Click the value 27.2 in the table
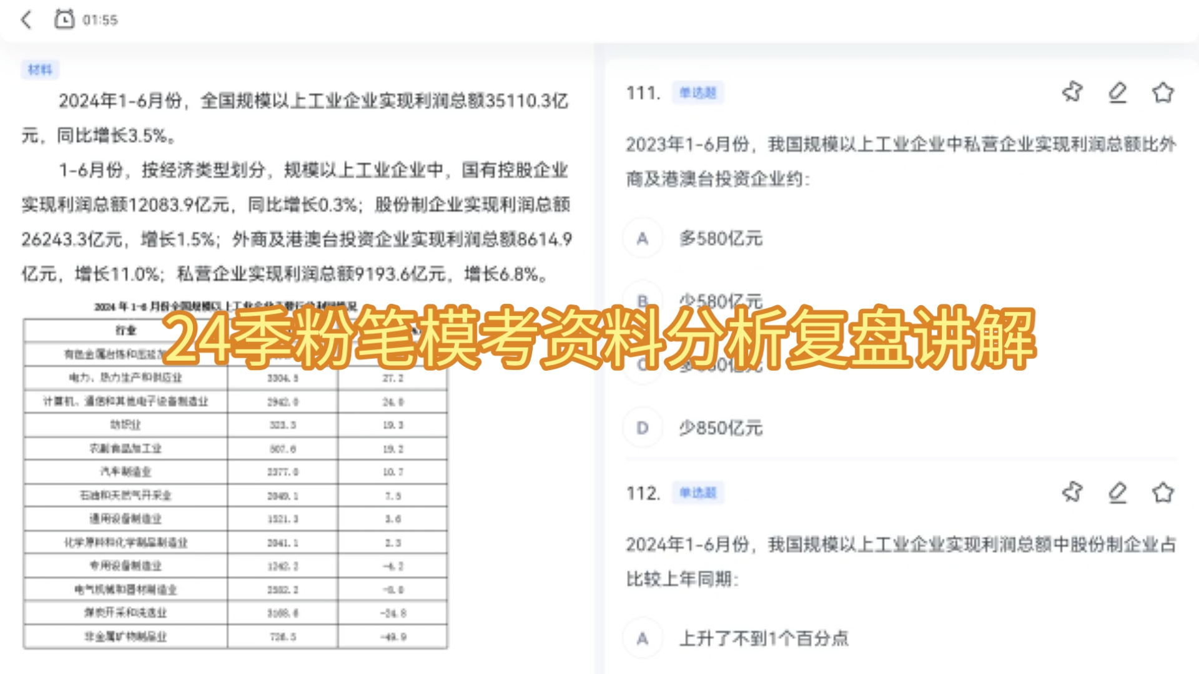This screenshot has width=1199, height=674. click(x=393, y=378)
